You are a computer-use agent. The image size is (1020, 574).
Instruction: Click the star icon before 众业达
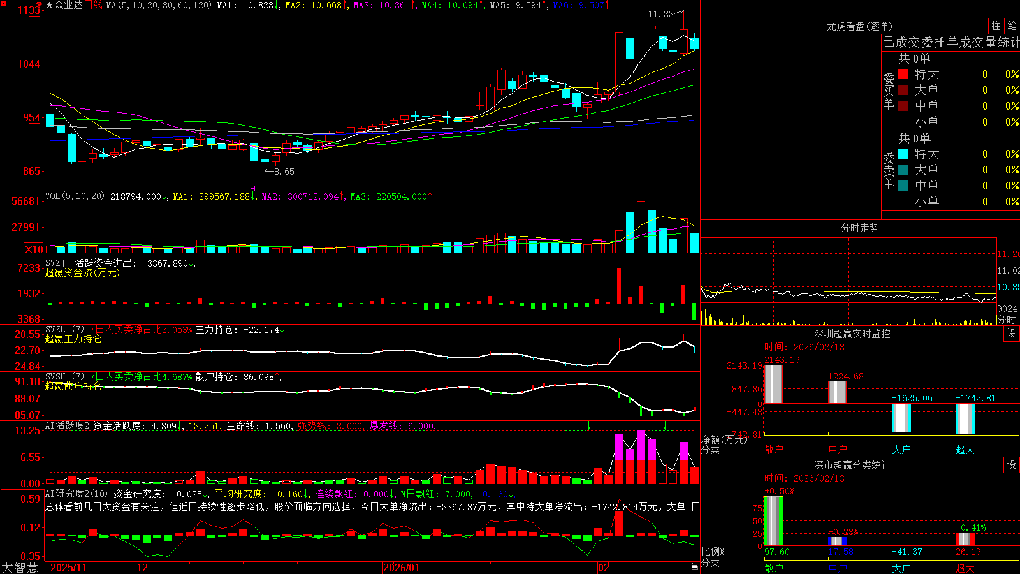click(49, 5)
